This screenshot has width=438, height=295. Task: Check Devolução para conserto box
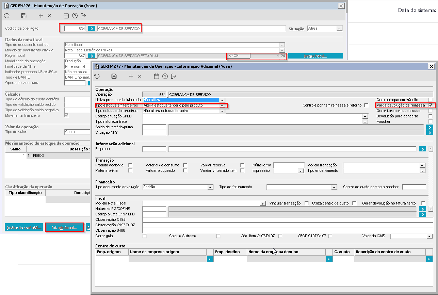click(431, 116)
